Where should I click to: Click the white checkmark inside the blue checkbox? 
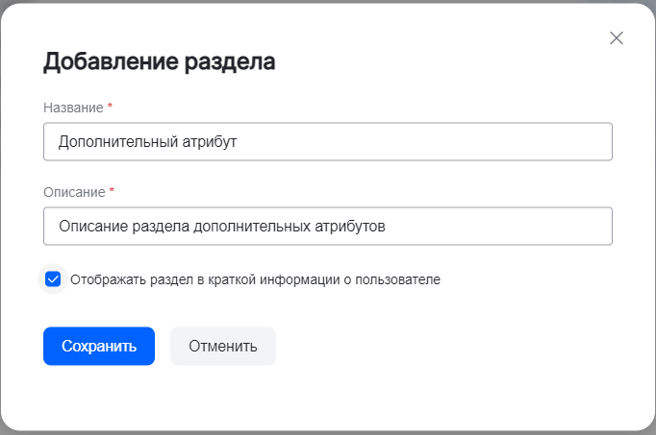point(54,279)
